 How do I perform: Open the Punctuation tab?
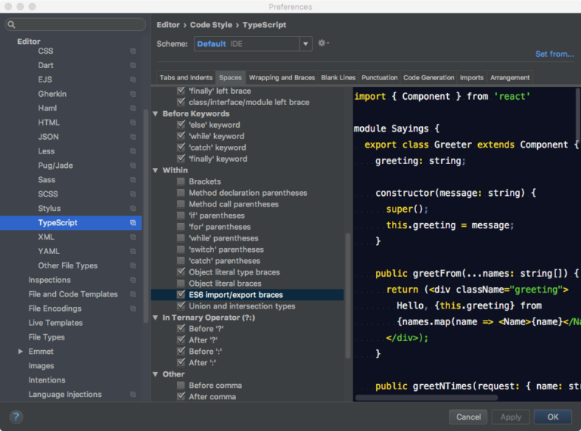click(x=380, y=78)
